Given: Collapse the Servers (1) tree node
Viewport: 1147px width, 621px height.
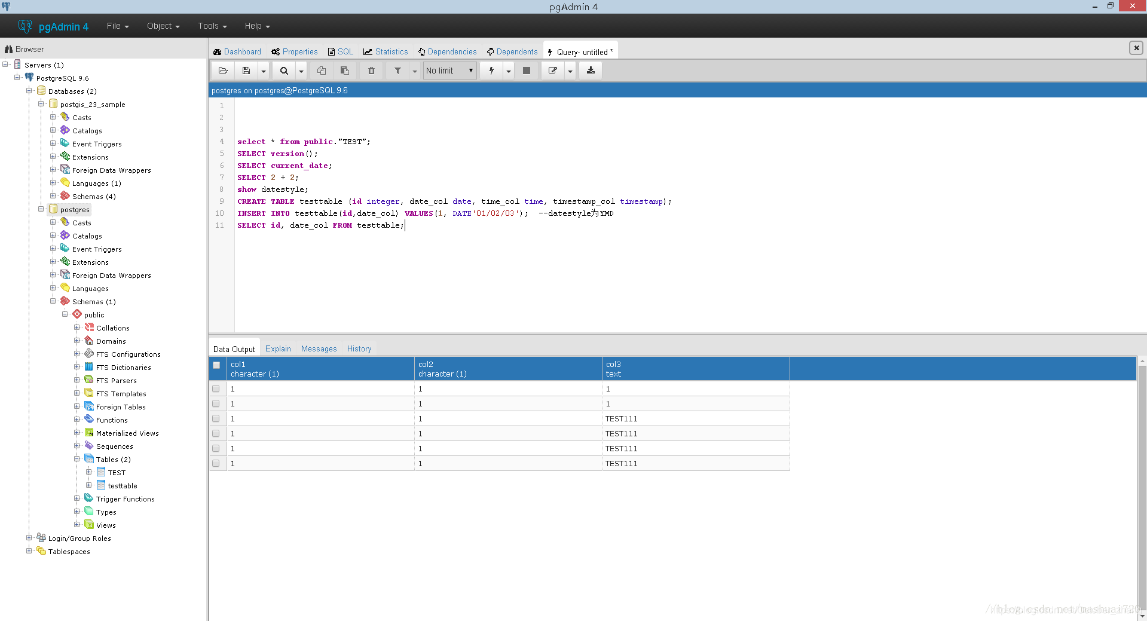Looking at the screenshot, I should 5,65.
